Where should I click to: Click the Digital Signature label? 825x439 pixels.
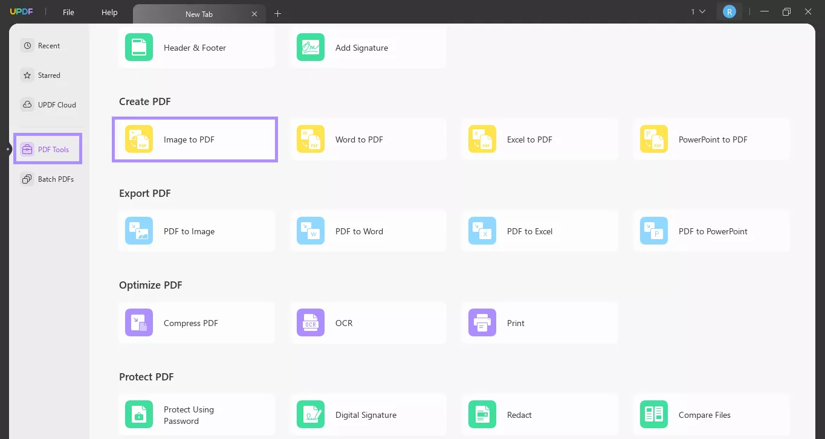click(x=366, y=415)
